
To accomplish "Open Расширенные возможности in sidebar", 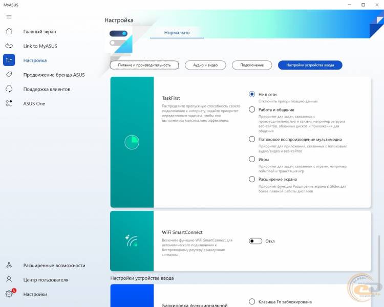I will tap(54, 266).
